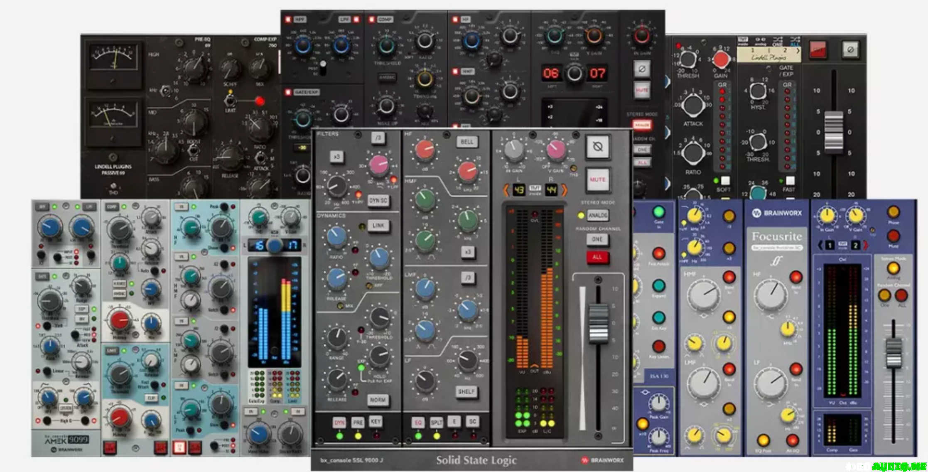Click the DYN SC button in SSL filters
This screenshot has width=928, height=472.
tap(378, 200)
